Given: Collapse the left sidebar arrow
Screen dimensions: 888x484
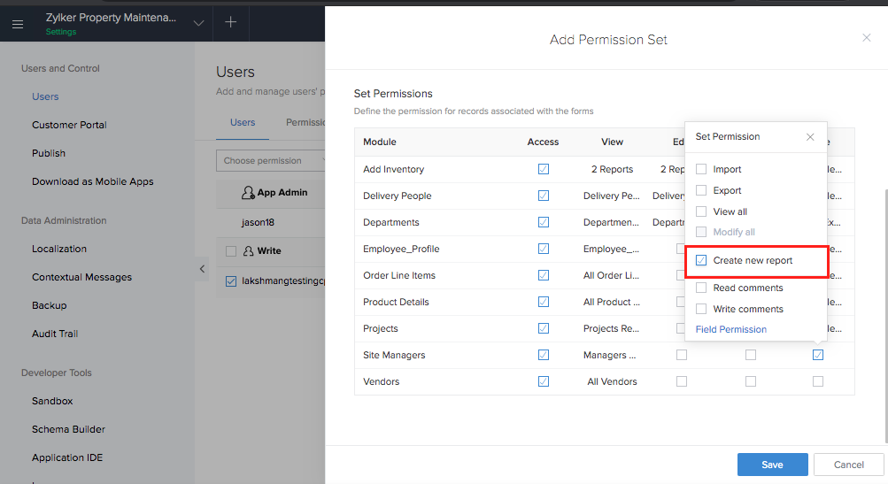Looking at the screenshot, I should (202, 268).
